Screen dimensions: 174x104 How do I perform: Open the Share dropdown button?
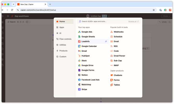point(167,16)
